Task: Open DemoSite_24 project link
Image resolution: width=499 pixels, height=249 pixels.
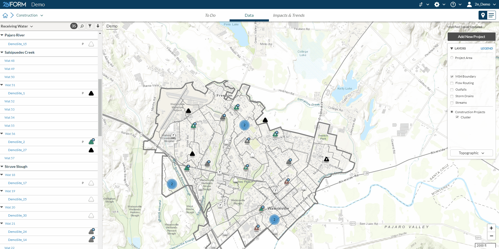Action: click(x=17, y=232)
